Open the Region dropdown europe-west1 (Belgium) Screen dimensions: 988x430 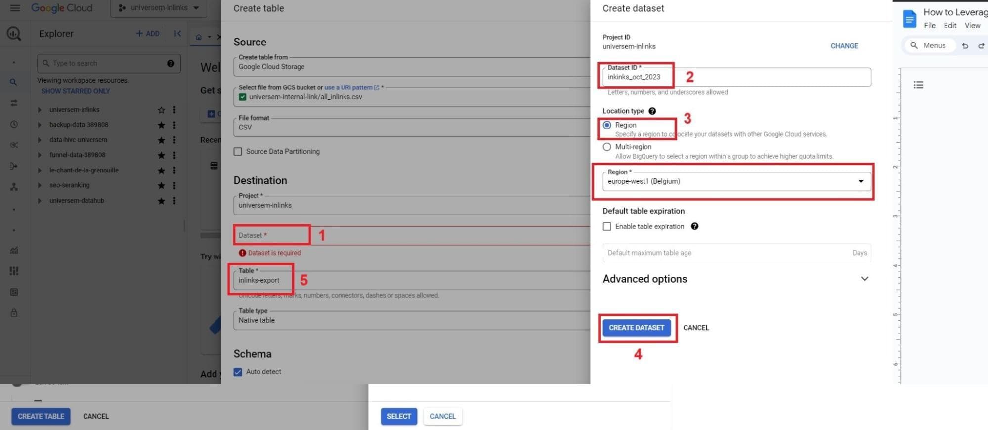point(736,181)
